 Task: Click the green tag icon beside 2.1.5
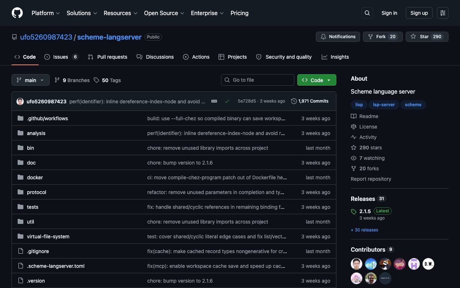tap(354, 212)
